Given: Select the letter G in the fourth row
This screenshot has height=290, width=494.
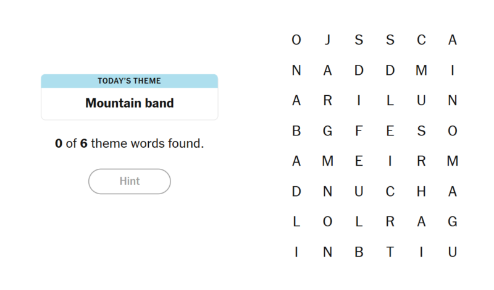Looking at the screenshot, I should (x=327, y=131).
